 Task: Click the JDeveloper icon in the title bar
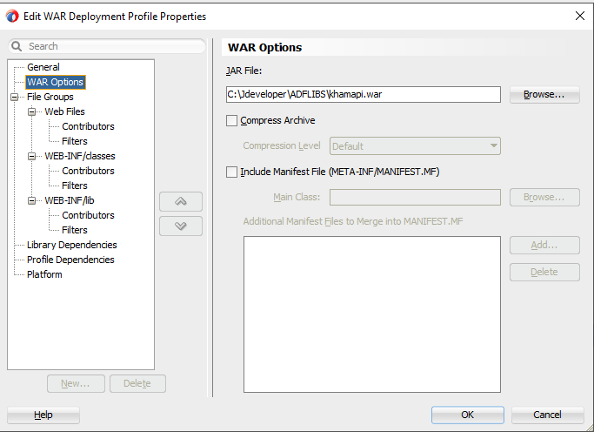pos(12,17)
